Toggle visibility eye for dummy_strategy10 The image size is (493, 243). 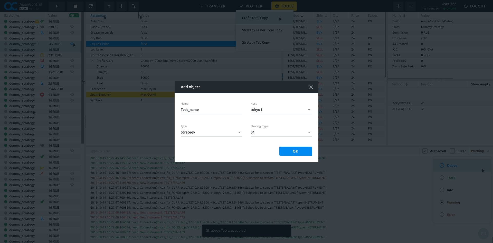[72, 44]
